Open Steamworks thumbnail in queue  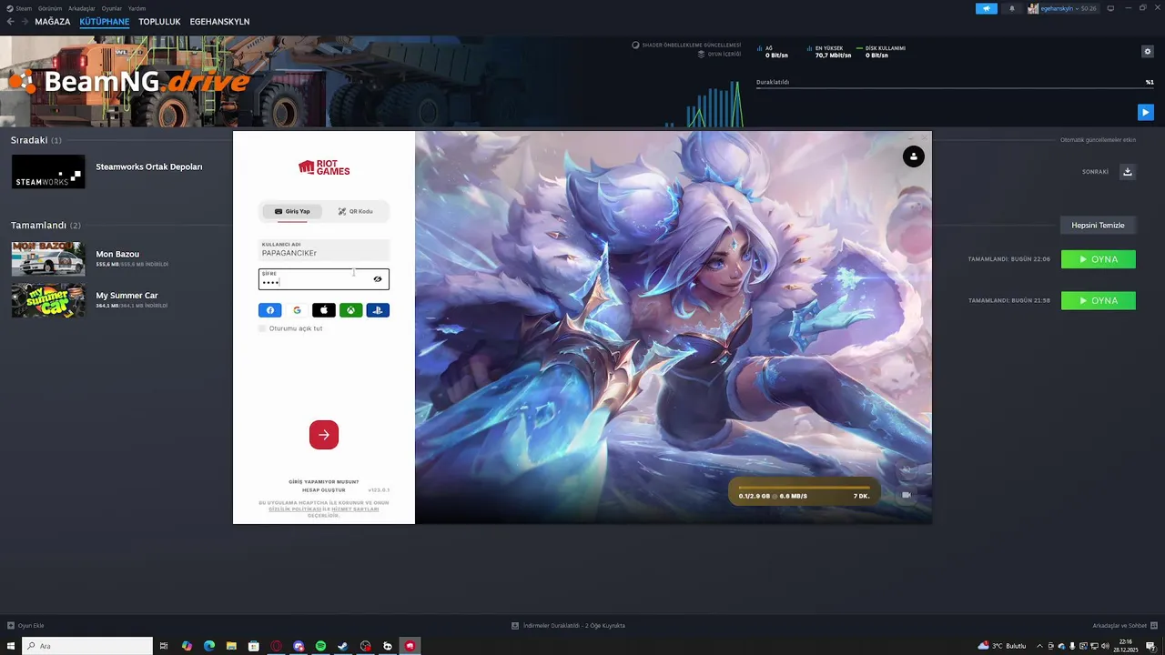click(48, 172)
